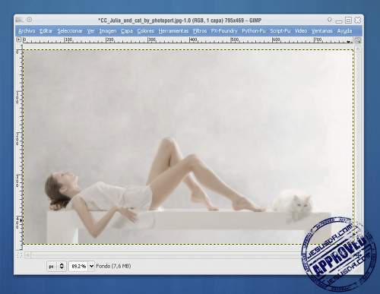The width and height of the screenshot is (380, 294).
Task: Open the Ayuda menu
Action: click(344, 31)
